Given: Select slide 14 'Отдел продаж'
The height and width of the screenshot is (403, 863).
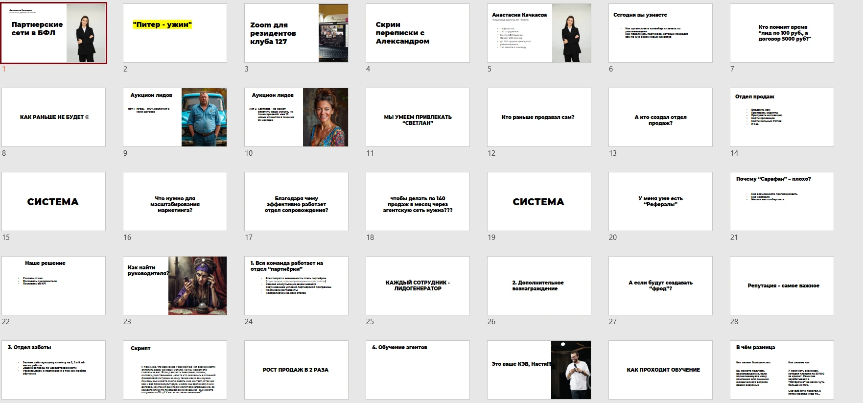Looking at the screenshot, I should 782,117.
